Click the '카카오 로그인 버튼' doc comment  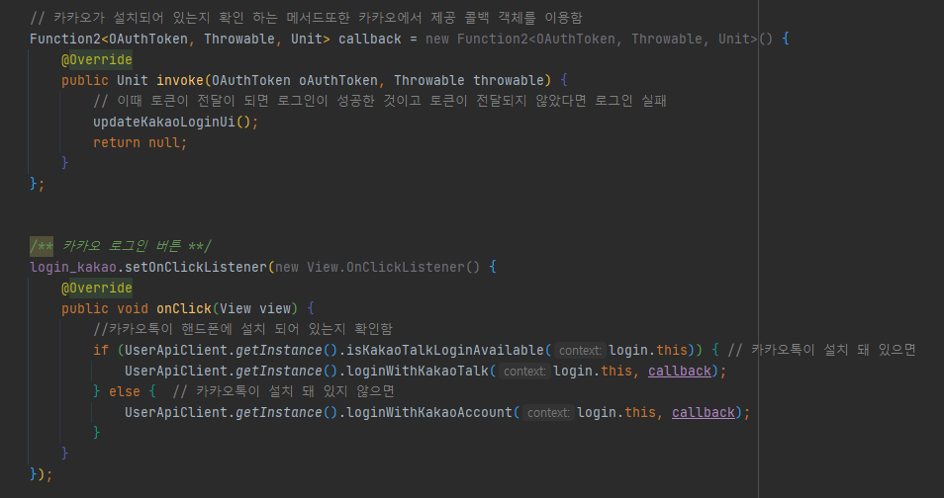[x=121, y=246]
